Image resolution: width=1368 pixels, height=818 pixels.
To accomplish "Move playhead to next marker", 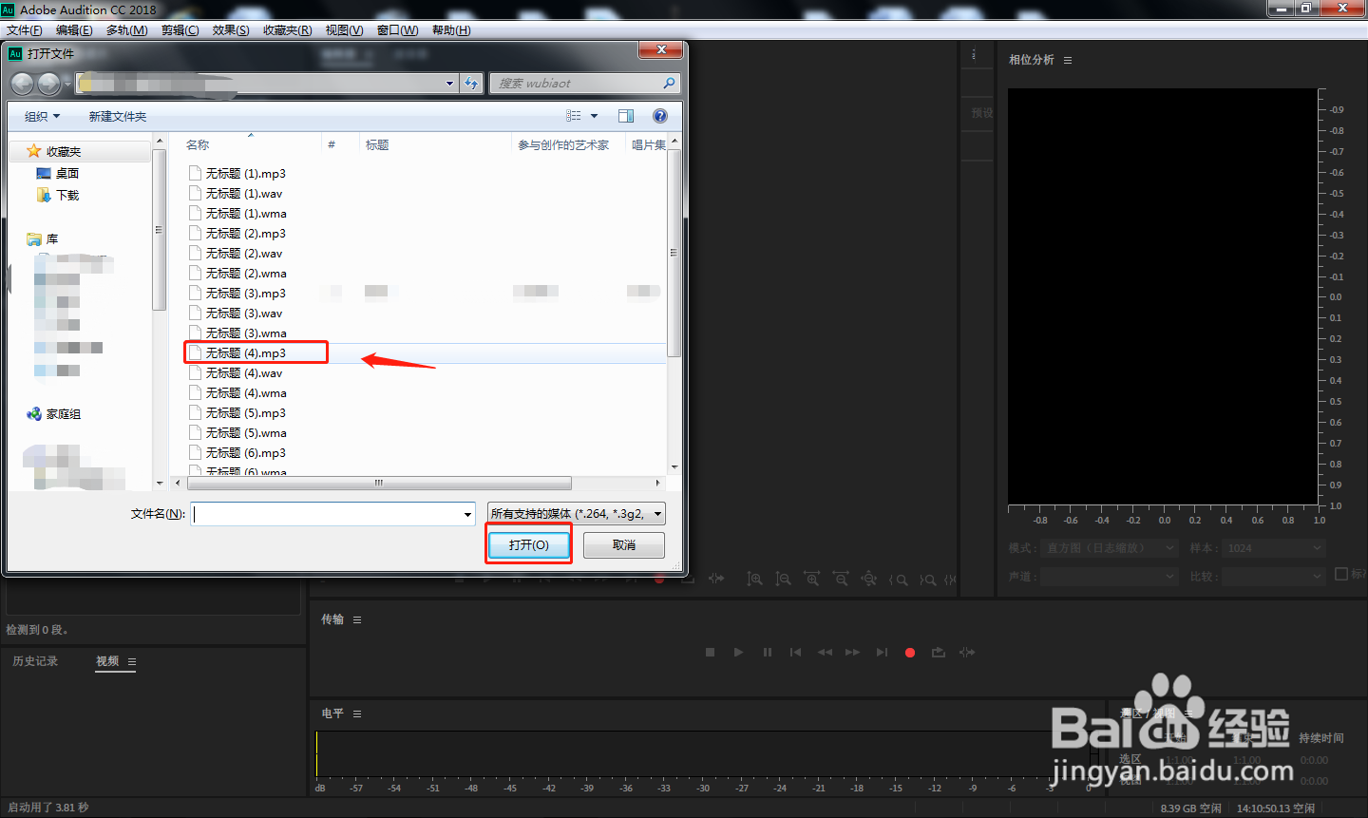I will point(882,652).
